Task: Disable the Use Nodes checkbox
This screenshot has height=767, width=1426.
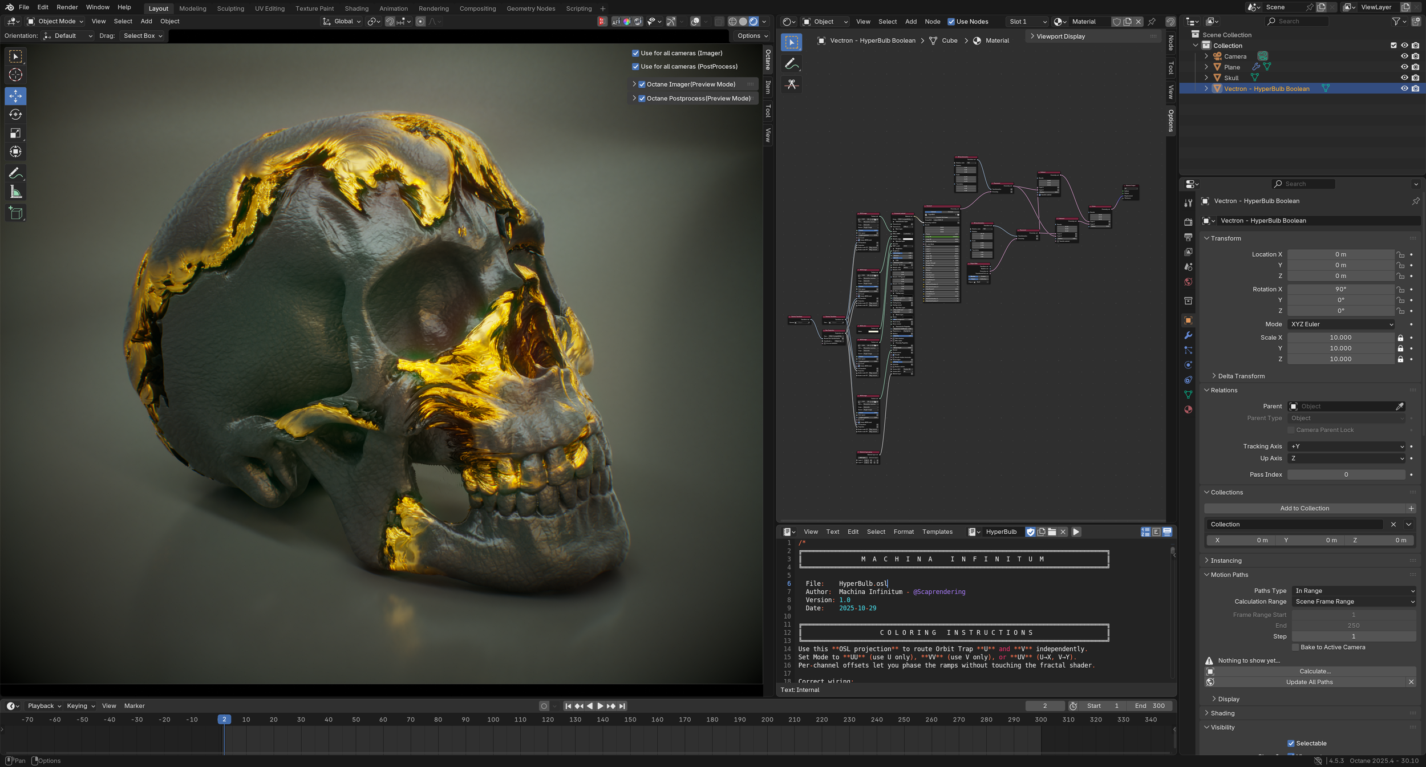Action: click(951, 21)
